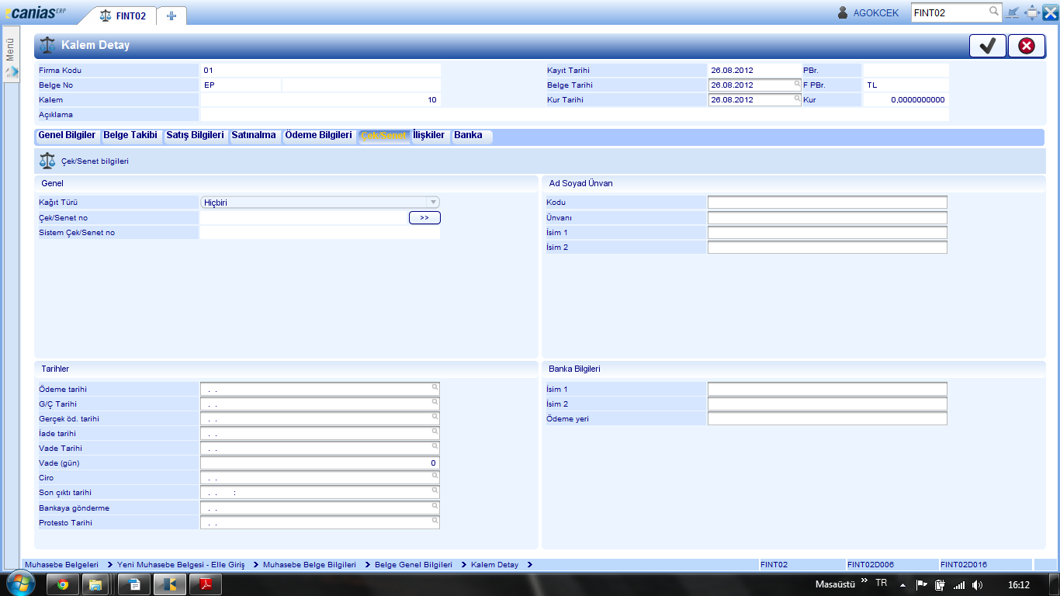The width and height of the screenshot is (1060, 596).
Task: Switch to Ödeme Bilgileri tab
Action: [x=318, y=136]
